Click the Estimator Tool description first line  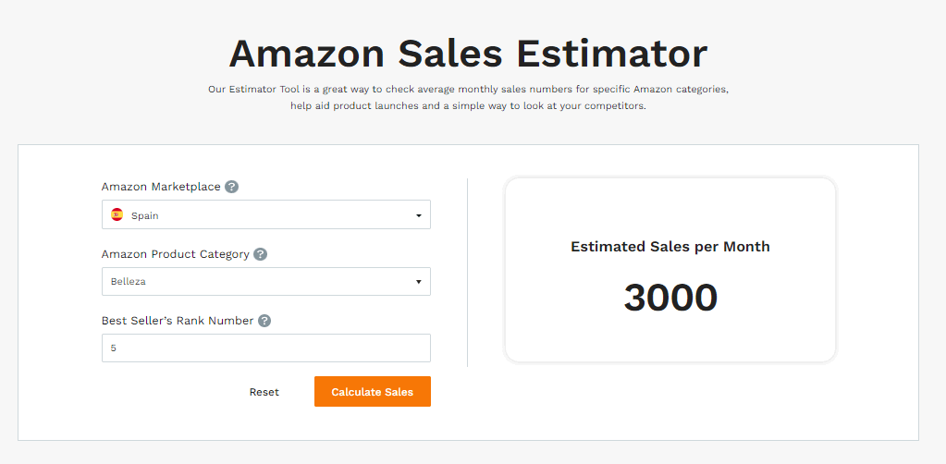[x=468, y=90]
